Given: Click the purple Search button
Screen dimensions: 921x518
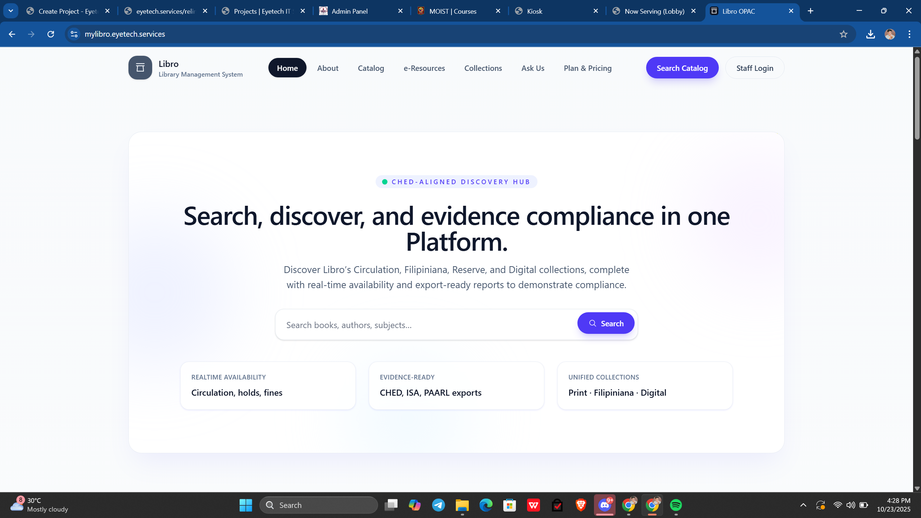Looking at the screenshot, I should point(605,323).
